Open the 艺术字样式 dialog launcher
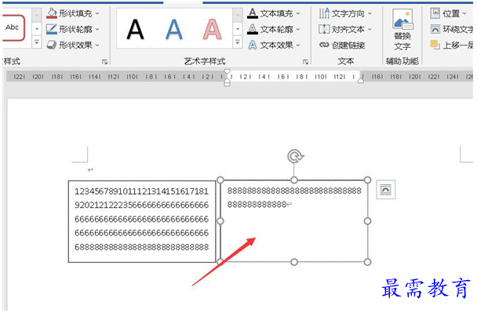This screenshot has height=313, width=477. pos(306,62)
